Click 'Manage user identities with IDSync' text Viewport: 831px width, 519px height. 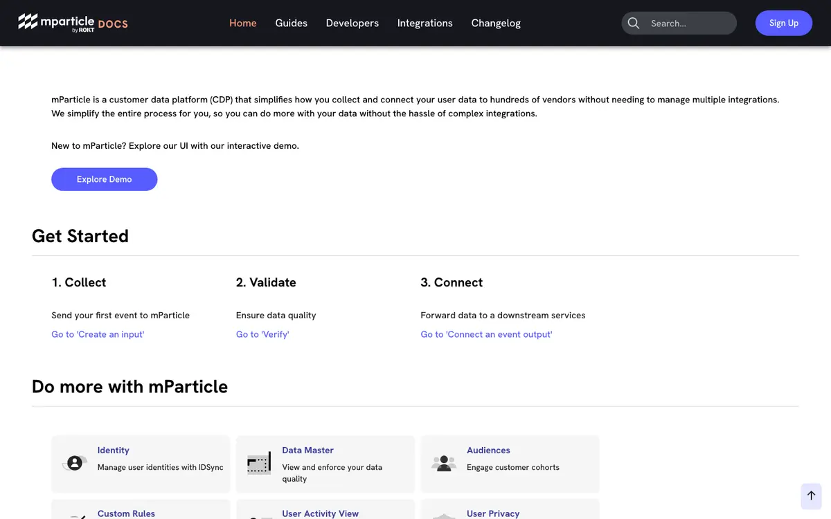click(x=161, y=467)
